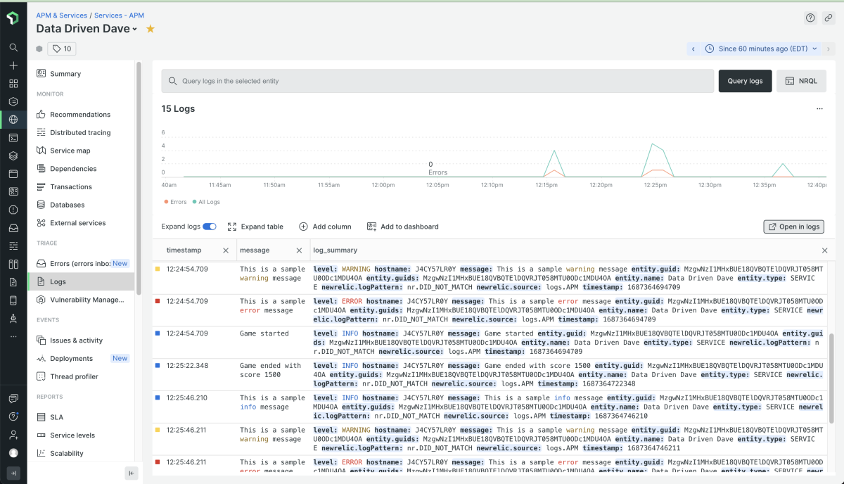Click the three-dot menu beside 15 Logs
The width and height of the screenshot is (844, 484).
pos(819,109)
